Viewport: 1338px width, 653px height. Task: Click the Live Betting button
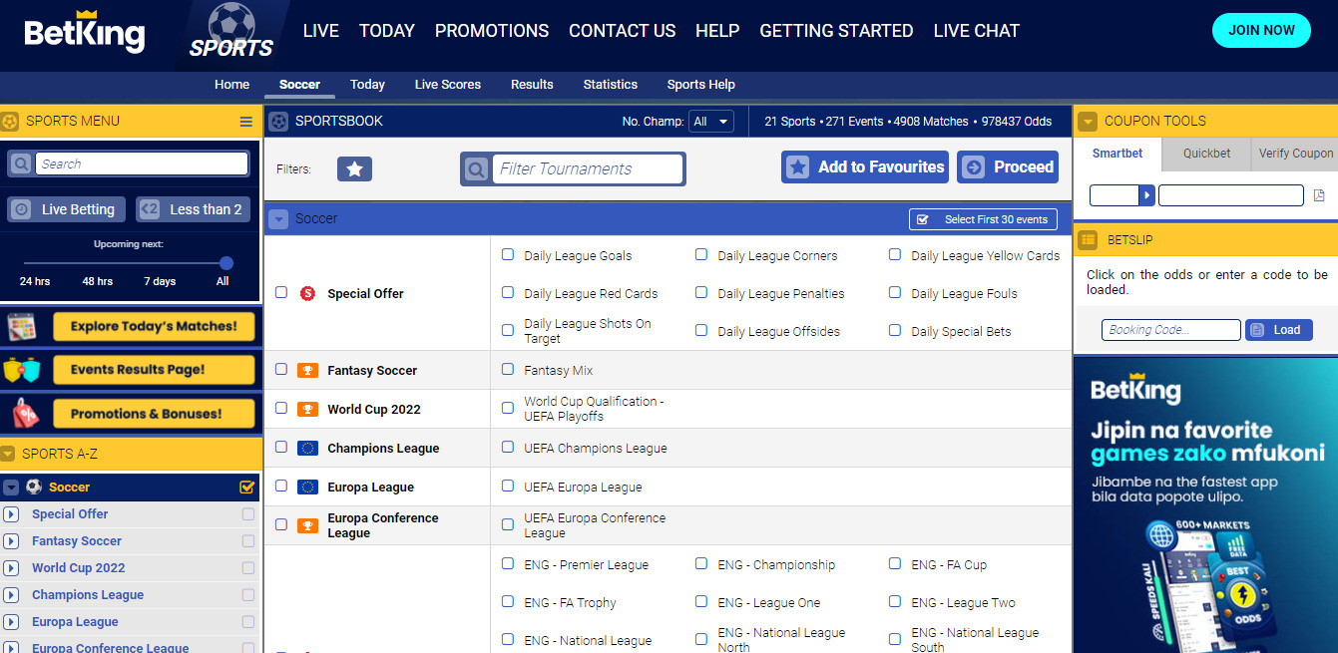[67, 209]
